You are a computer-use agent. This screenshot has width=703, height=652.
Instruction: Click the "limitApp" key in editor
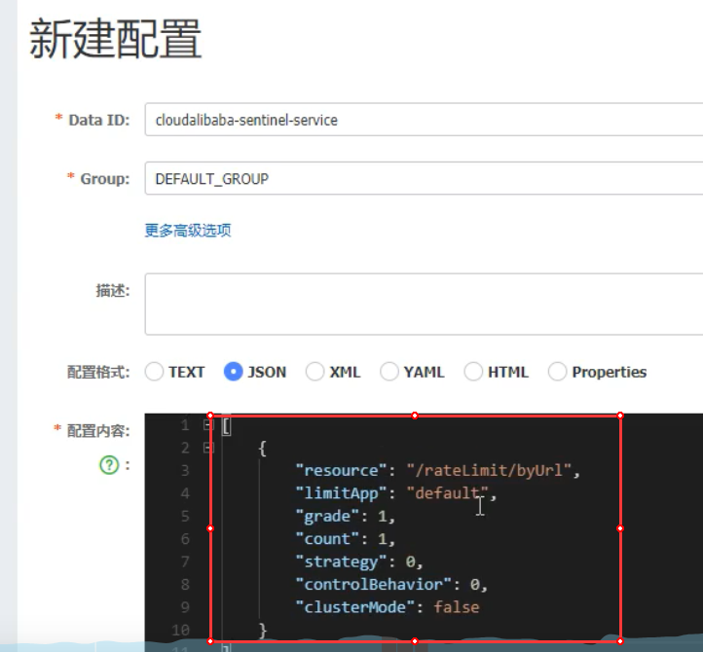[x=341, y=493]
